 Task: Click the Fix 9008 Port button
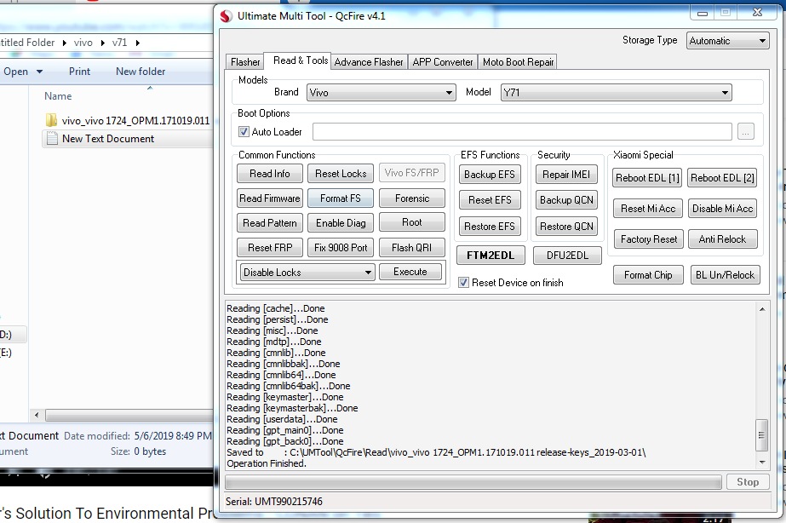pyautogui.click(x=341, y=247)
